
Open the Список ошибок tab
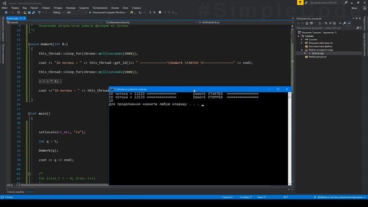16,191
